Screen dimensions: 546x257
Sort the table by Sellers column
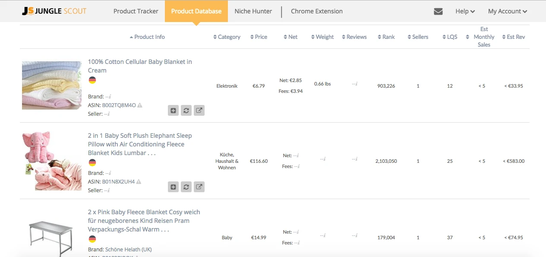pos(417,37)
